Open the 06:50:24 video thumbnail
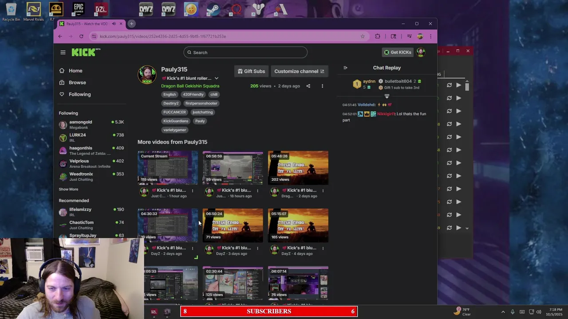Image resolution: width=568 pixels, height=319 pixels. pos(233,225)
